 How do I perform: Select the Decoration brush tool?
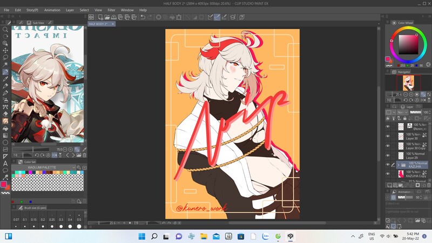(5, 107)
